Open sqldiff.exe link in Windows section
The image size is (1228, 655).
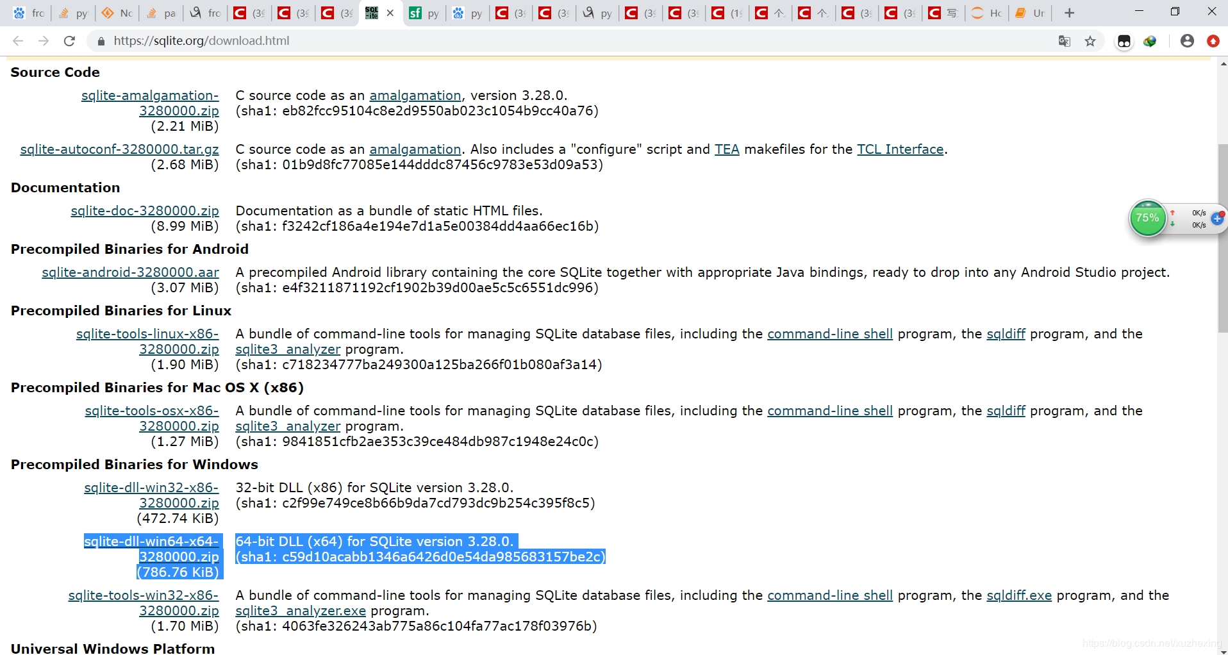[x=1019, y=595]
